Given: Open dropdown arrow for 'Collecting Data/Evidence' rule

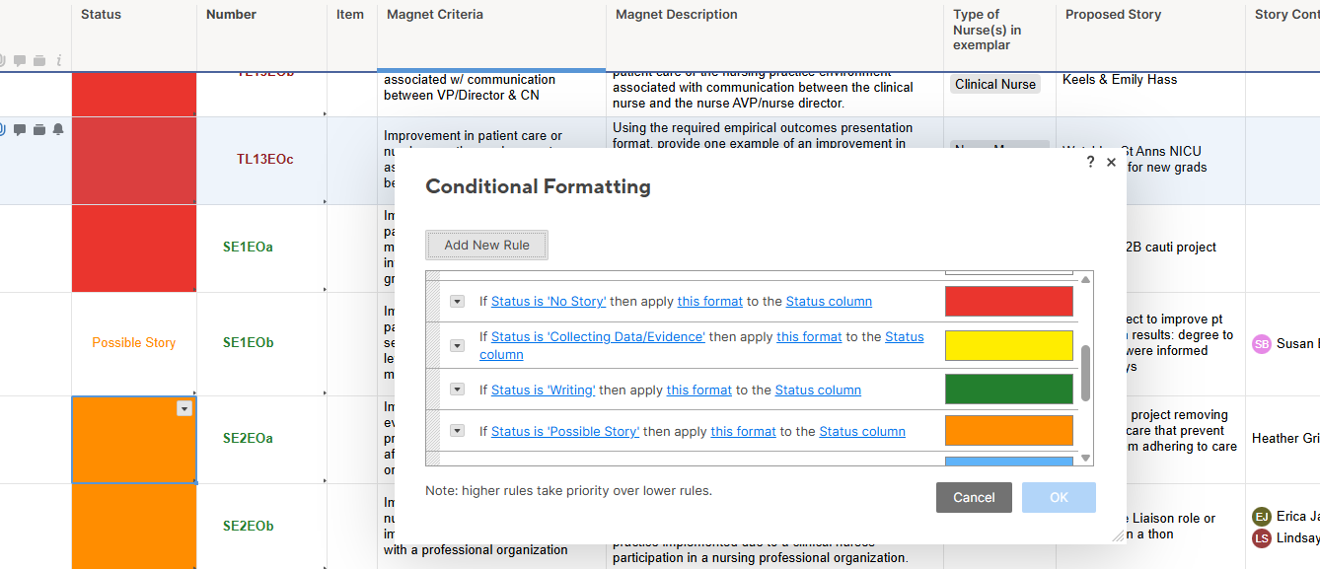Looking at the screenshot, I should coord(457,345).
